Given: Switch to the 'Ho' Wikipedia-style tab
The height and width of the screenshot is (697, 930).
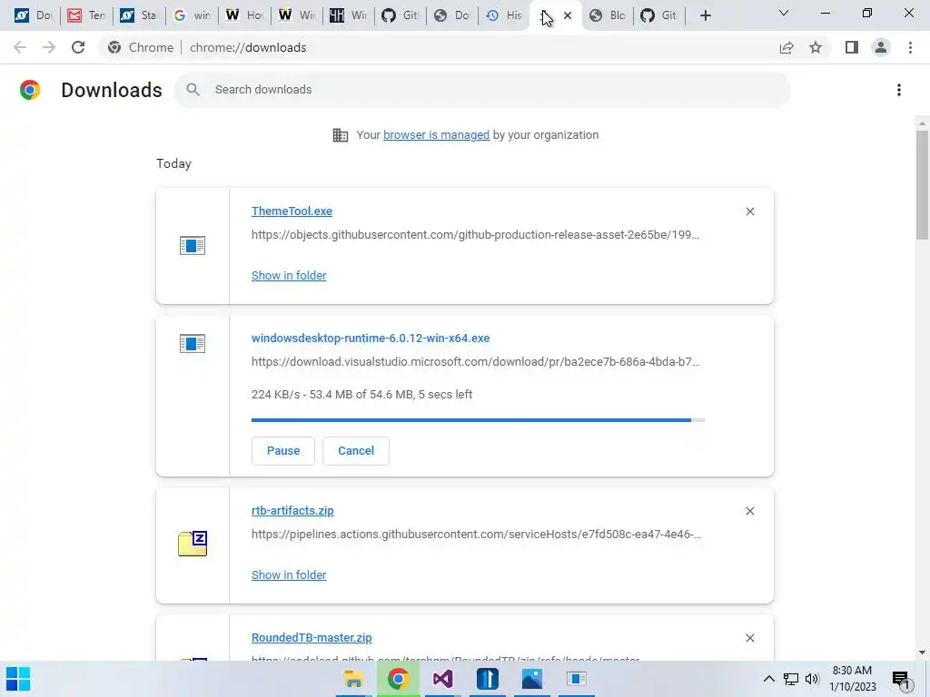Looking at the screenshot, I should pyautogui.click(x=243, y=15).
